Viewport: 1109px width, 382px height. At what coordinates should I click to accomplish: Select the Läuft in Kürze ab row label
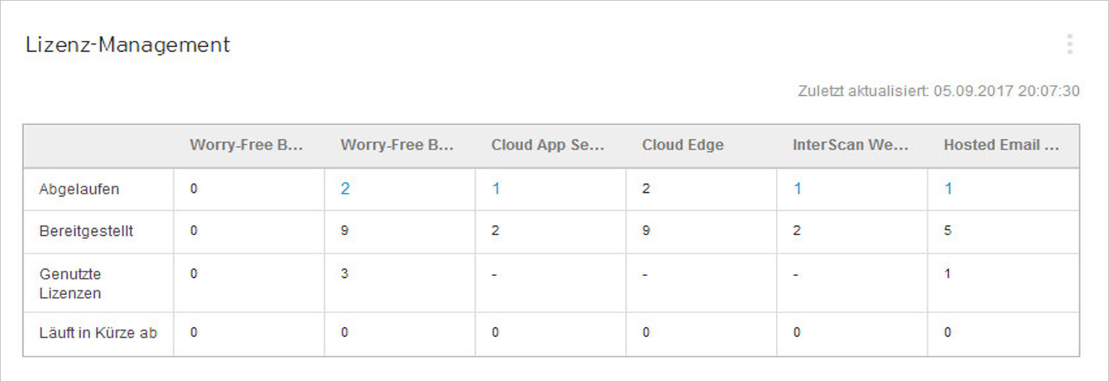point(98,333)
